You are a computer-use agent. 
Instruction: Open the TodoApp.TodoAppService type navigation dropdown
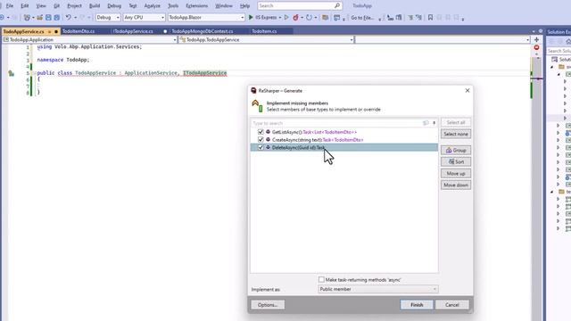tap(267, 39)
